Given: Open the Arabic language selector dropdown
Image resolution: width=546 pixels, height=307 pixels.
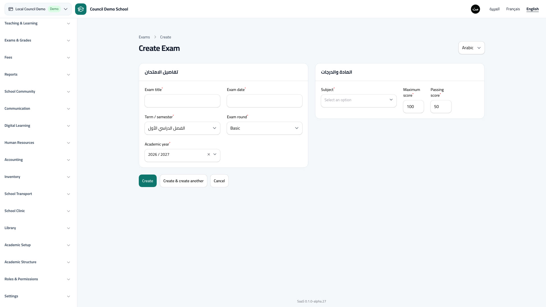Looking at the screenshot, I should click(x=471, y=48).
